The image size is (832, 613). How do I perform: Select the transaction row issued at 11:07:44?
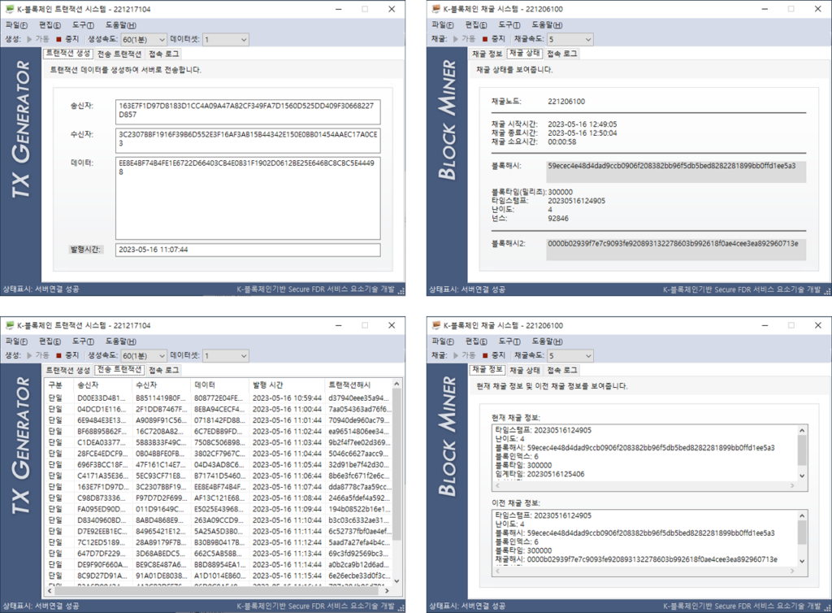219,486
